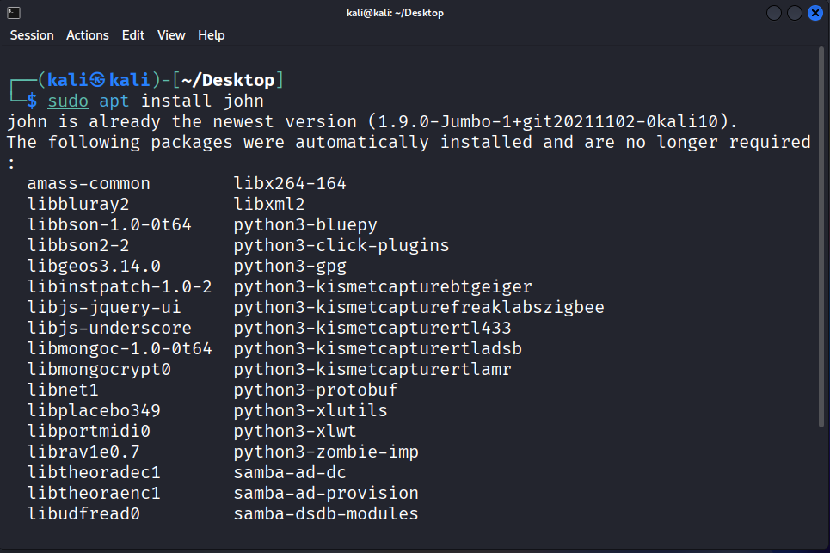Open the Actions menu
Image resolution: width=830 pixels, height=553 pixels.
(88, 35)
